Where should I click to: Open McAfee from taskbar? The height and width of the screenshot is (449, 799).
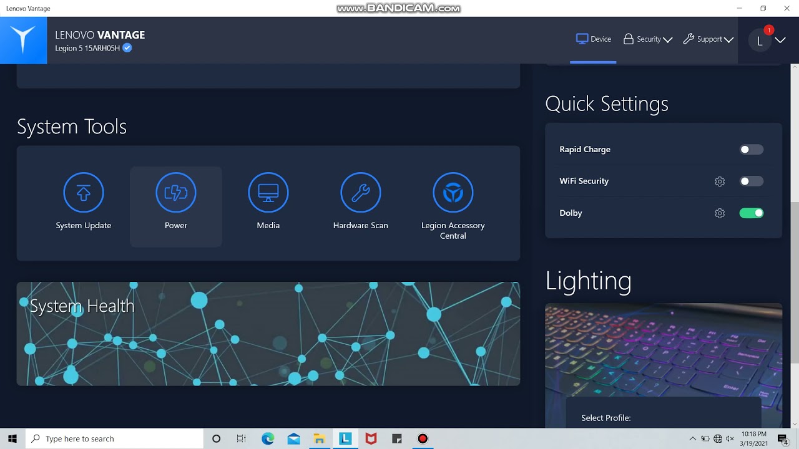click(x=371, y=439)
